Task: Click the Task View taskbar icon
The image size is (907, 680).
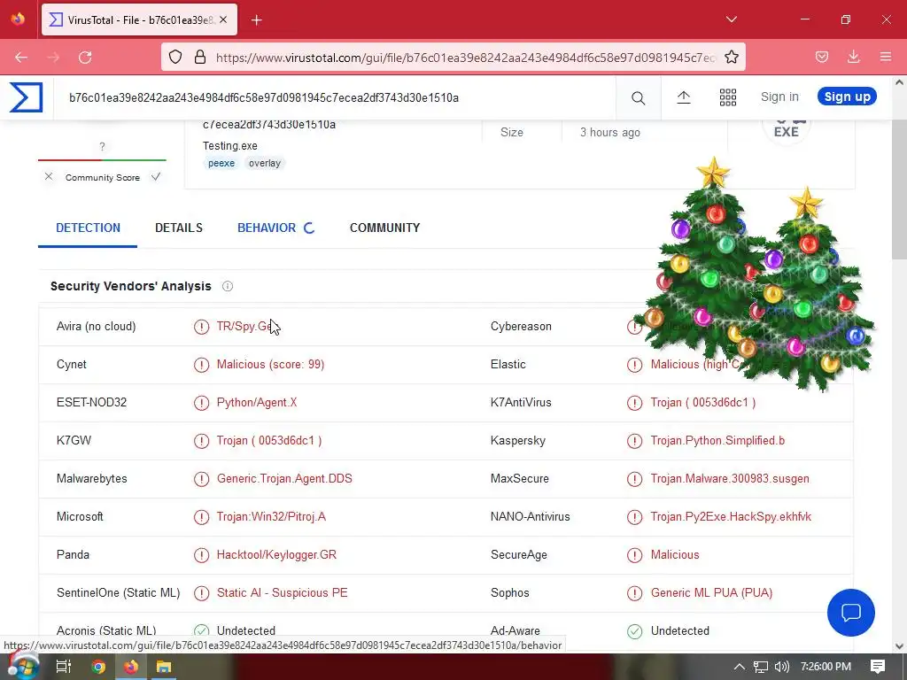Action: [x=64, y=667]
